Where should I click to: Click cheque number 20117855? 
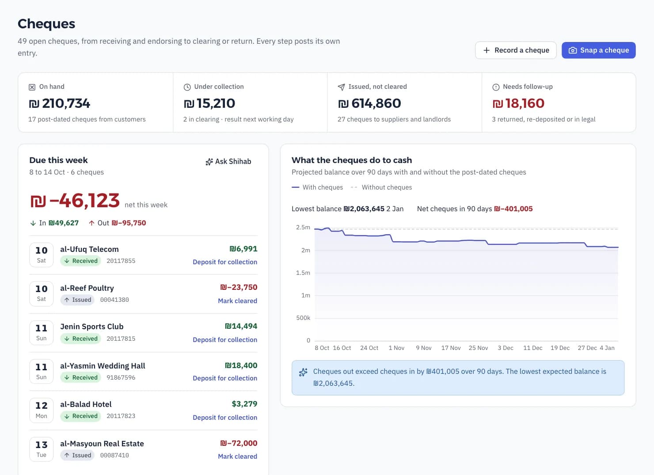coord(121,261)
